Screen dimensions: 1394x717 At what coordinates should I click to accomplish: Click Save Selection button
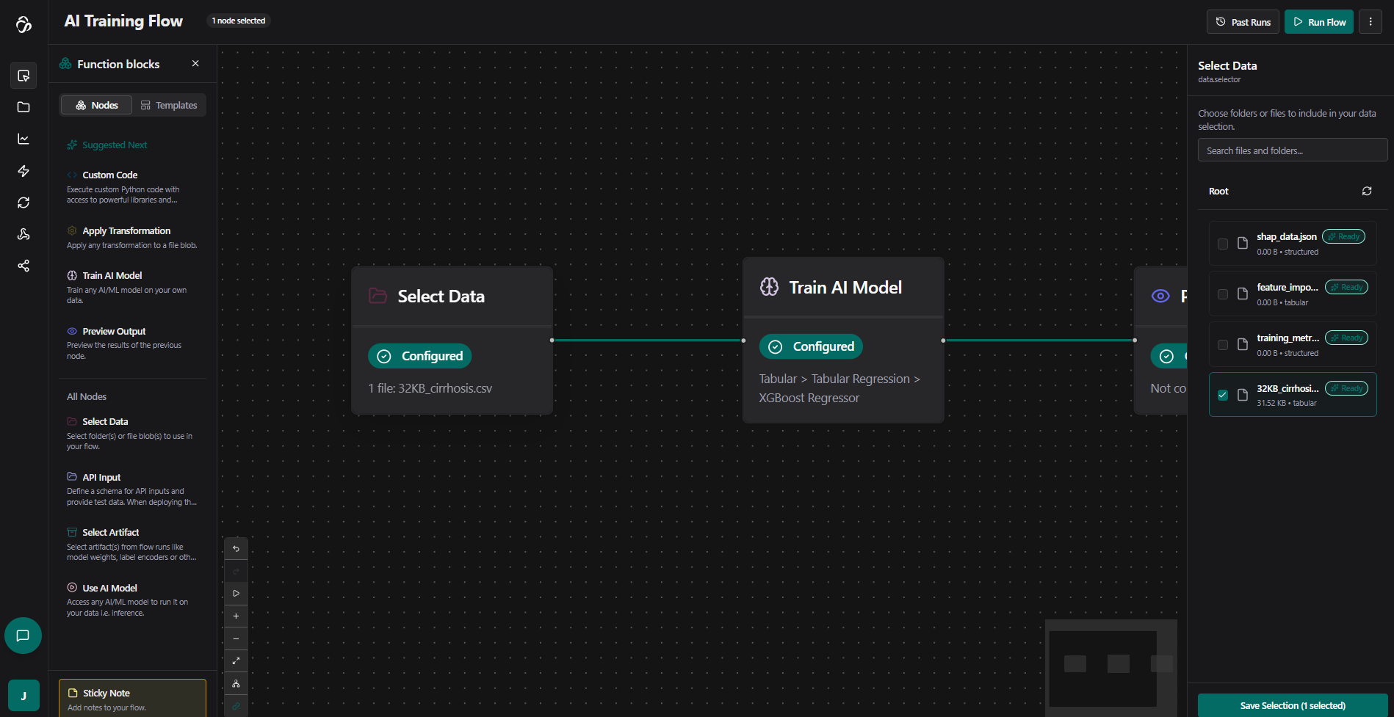click(x=1292, y=705)
